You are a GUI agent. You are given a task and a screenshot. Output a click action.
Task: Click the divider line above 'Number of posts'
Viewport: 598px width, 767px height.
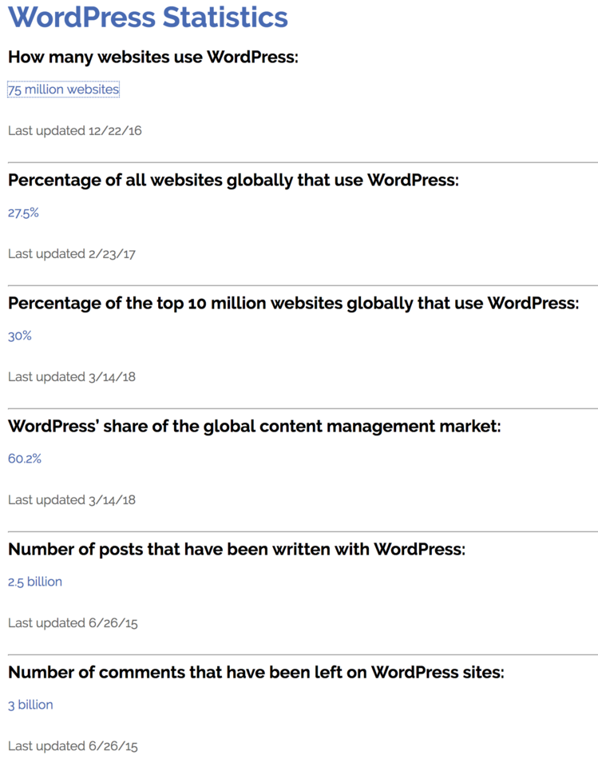pyautogui.click(x=303, y=531)
